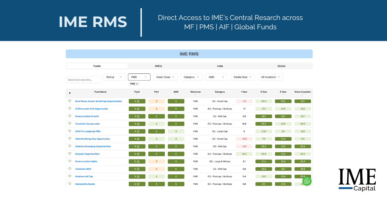Expand the Asset Class dropdown
Image resolution: width=387 pixels, height=202 pixels.
click(x=165, y=77)
